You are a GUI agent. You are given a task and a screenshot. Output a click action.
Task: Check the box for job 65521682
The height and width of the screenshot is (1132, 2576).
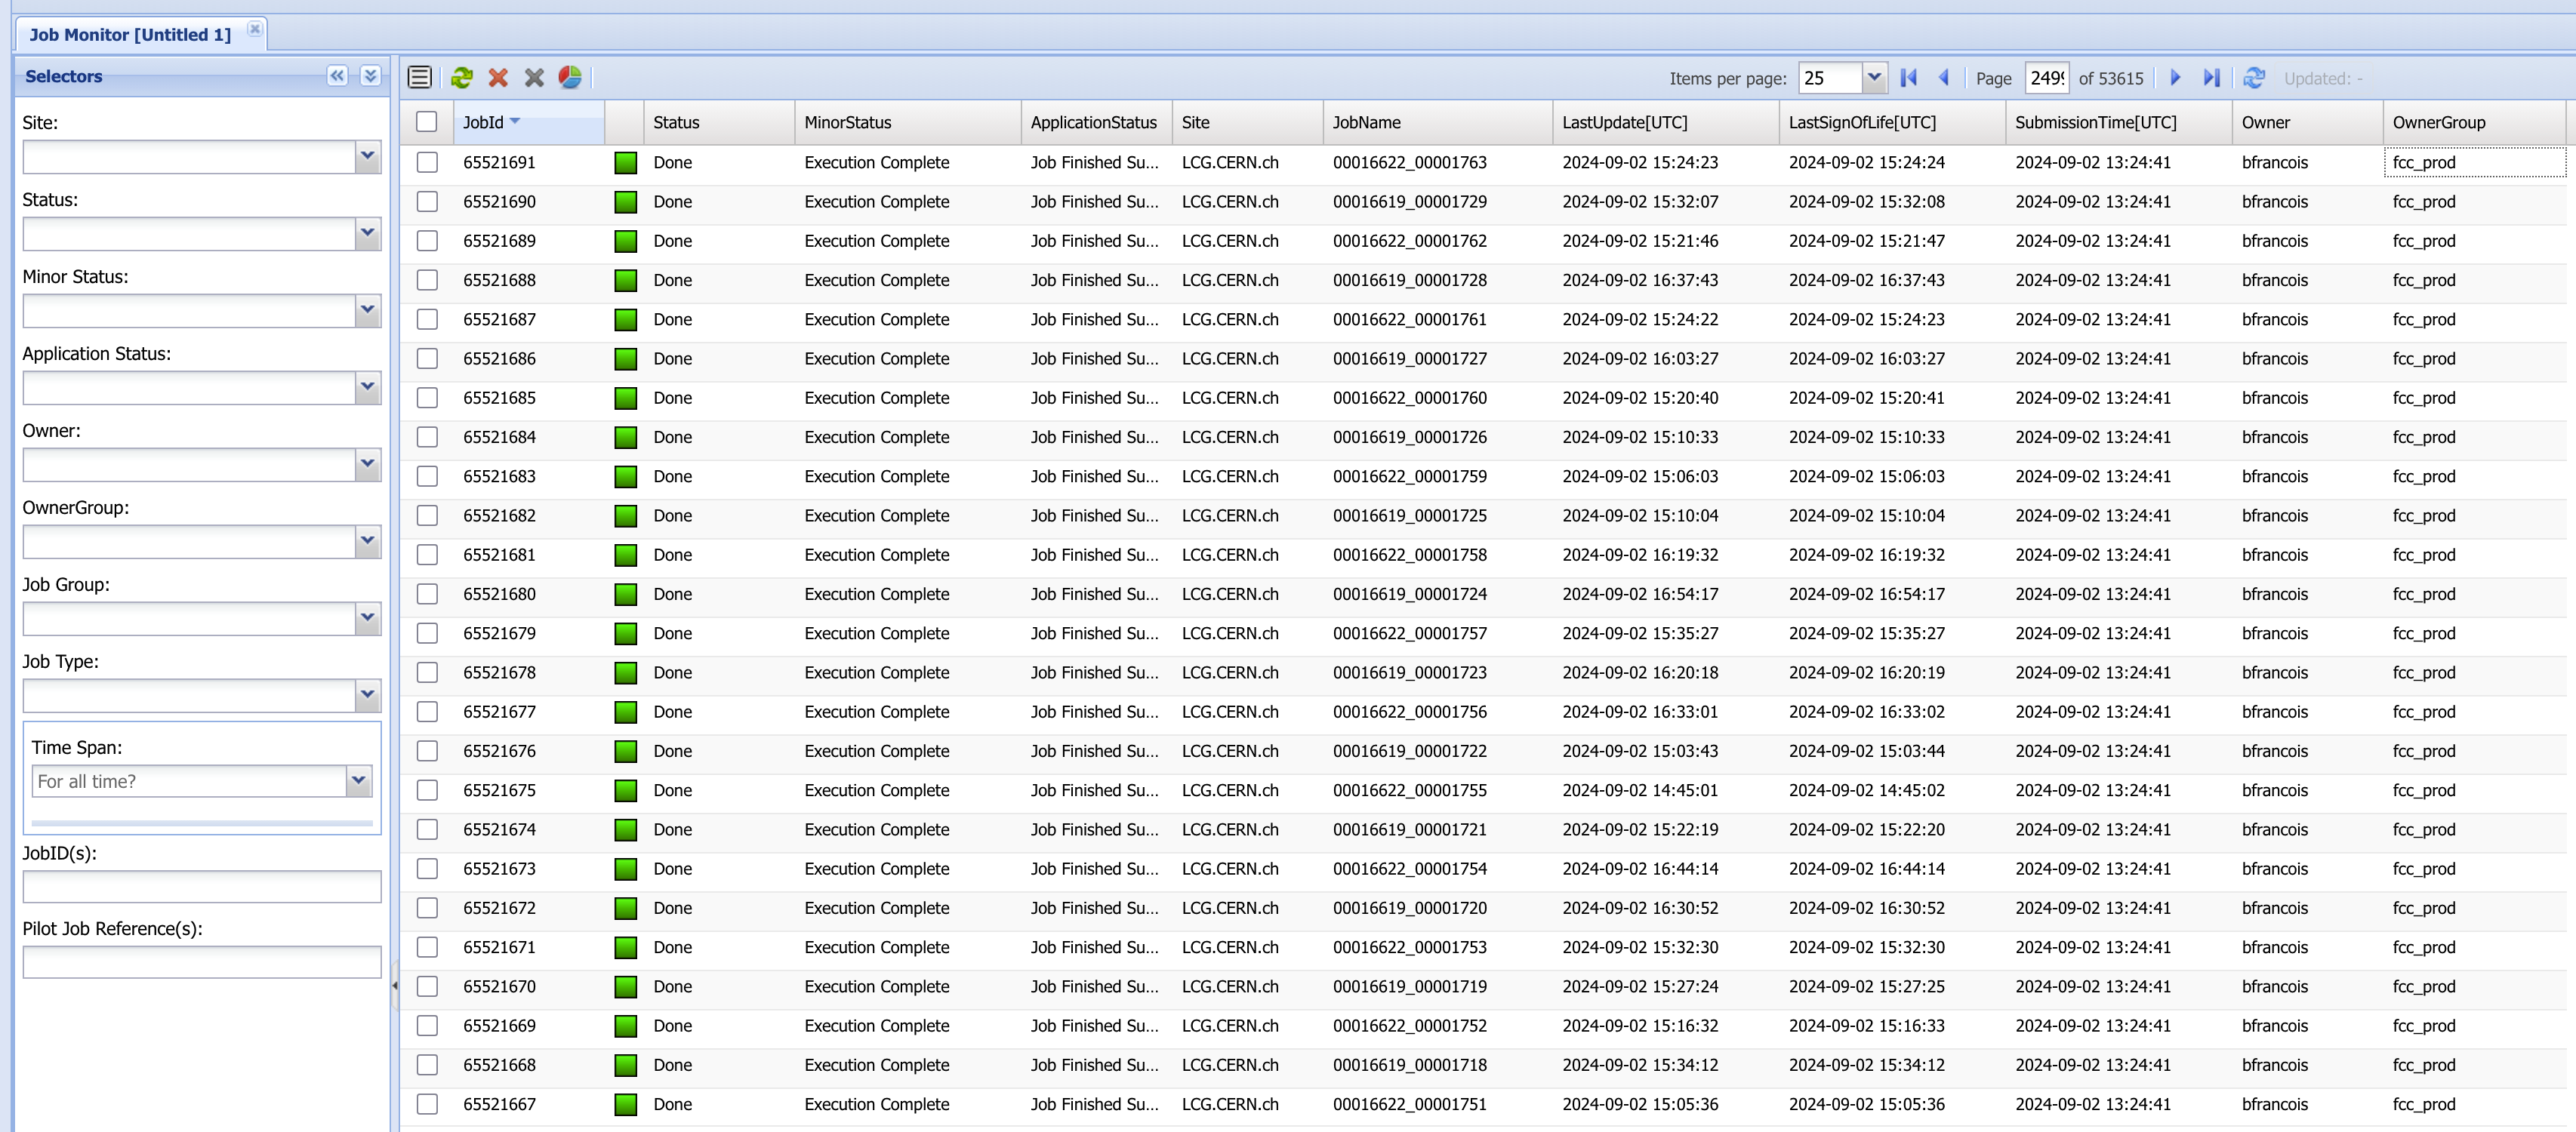427,515
